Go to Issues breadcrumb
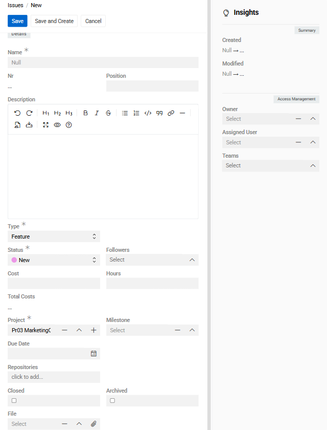Image resolution: width=327 pixels, height=430 pixels. 15,5
